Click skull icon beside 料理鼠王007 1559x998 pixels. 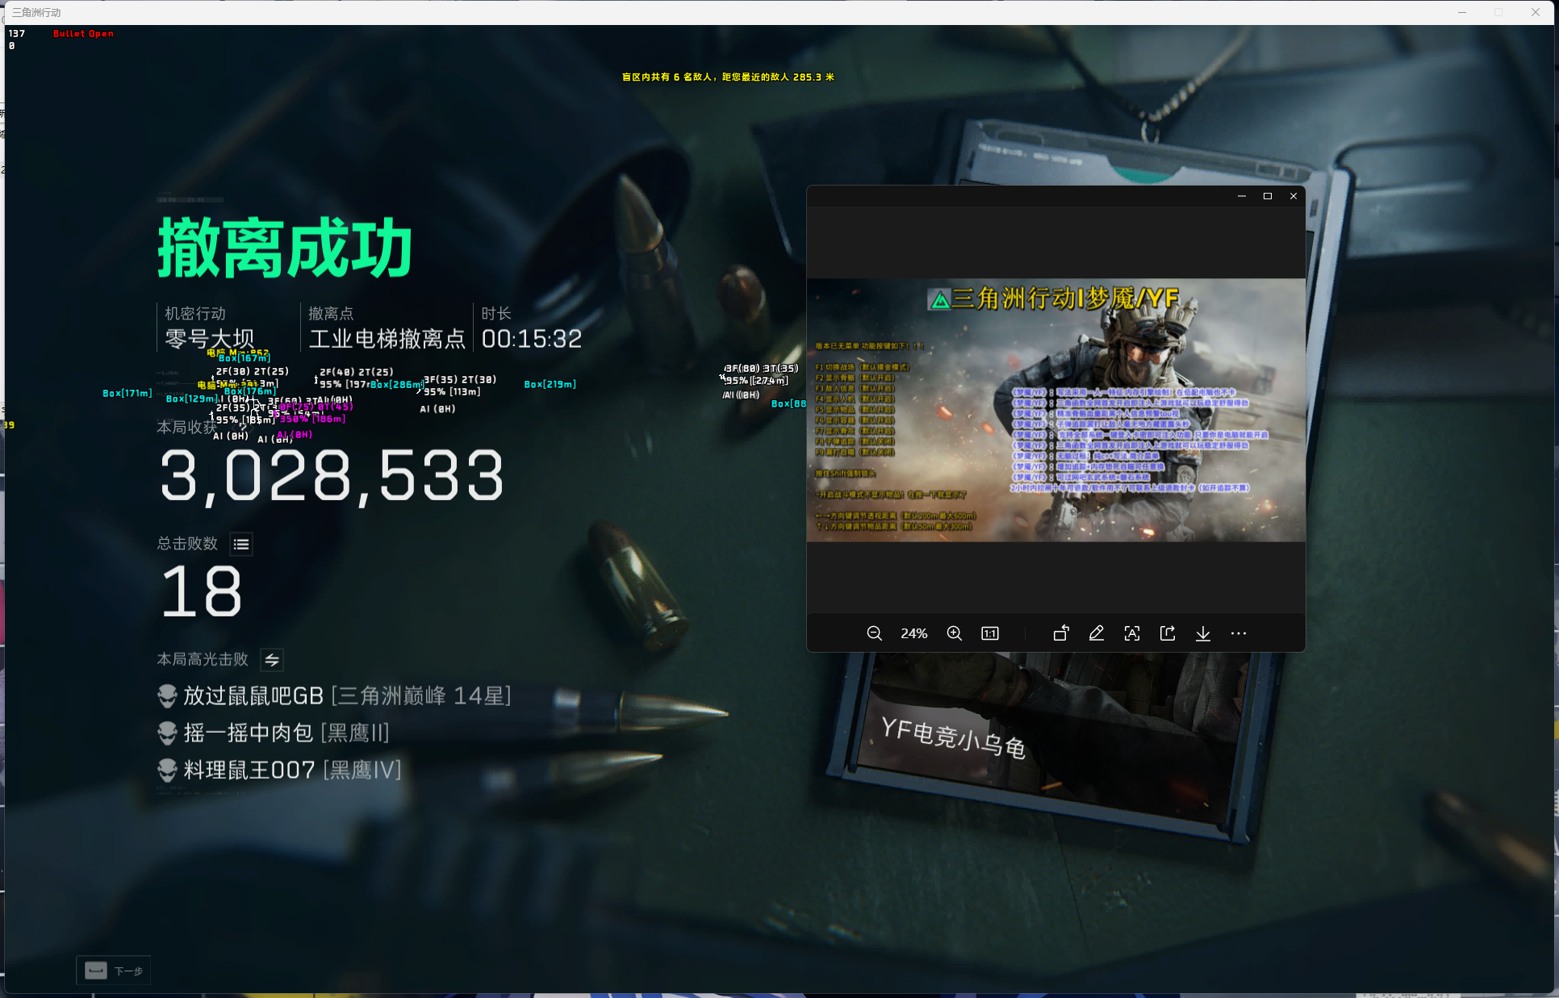[167, 770]
